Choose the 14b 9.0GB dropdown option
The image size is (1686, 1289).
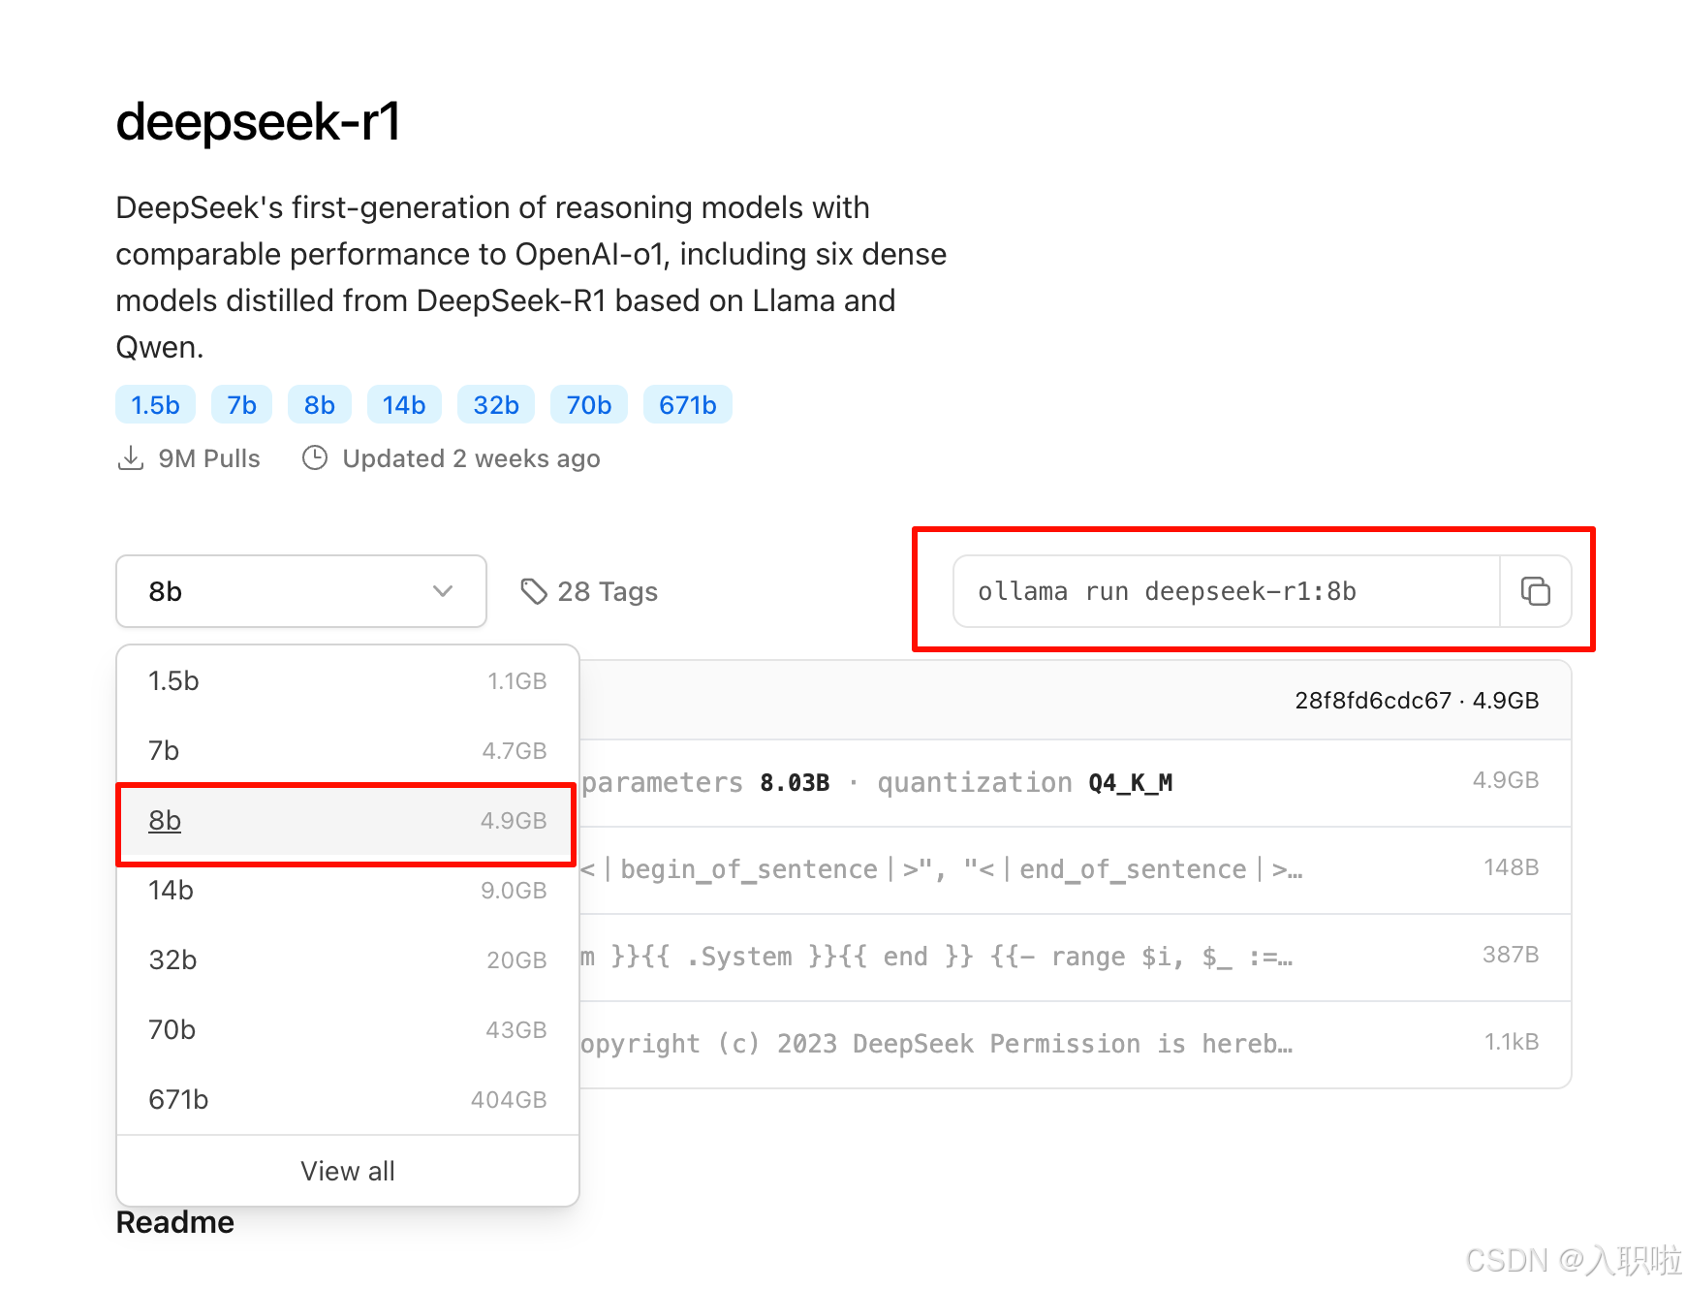click(348, 891)
